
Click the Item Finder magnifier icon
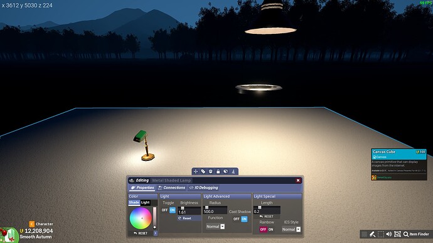click(x=406, y=234)
